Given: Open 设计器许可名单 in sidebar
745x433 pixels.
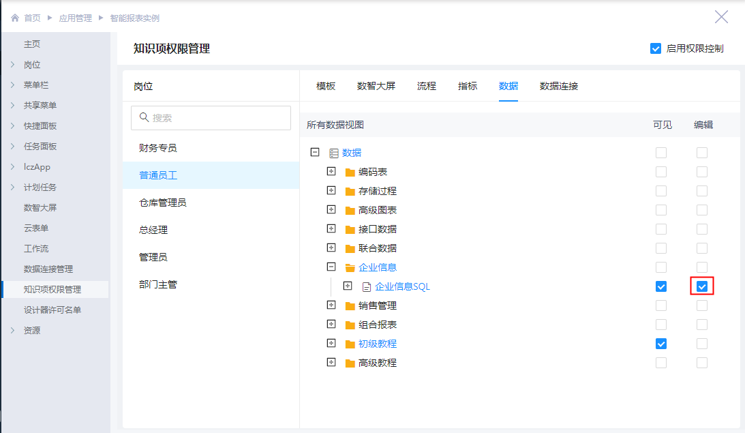Looking at the screenshot, I should (x=52, y=310).
